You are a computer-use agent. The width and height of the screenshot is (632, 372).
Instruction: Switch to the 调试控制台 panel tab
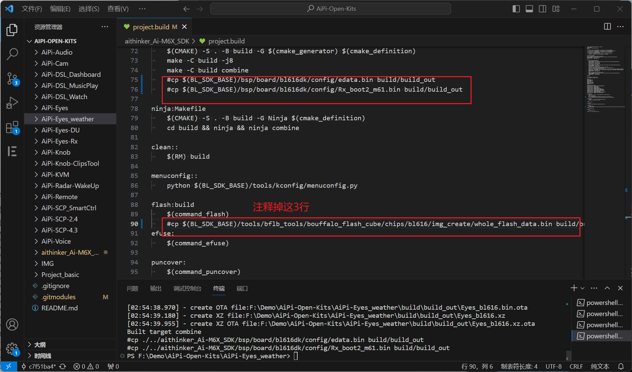(x=187, y=288)
